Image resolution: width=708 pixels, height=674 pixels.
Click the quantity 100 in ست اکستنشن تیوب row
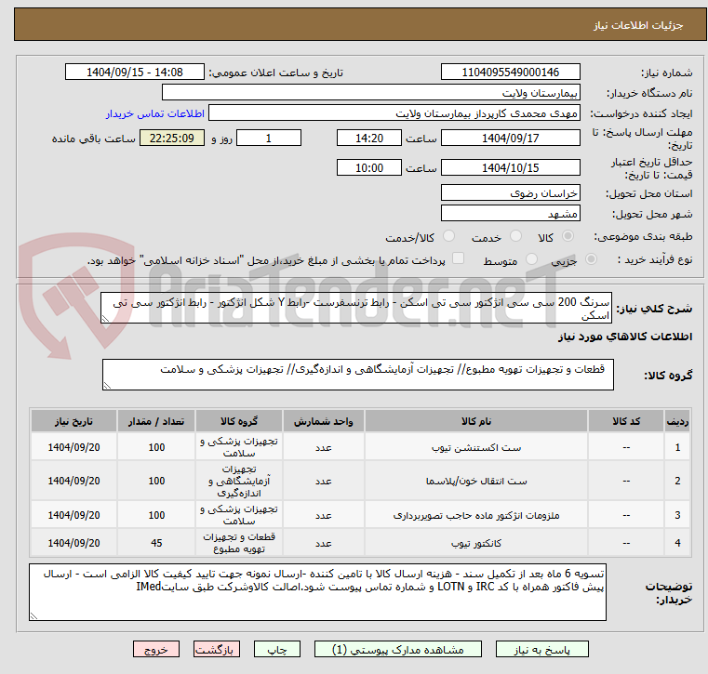(156, 447)
